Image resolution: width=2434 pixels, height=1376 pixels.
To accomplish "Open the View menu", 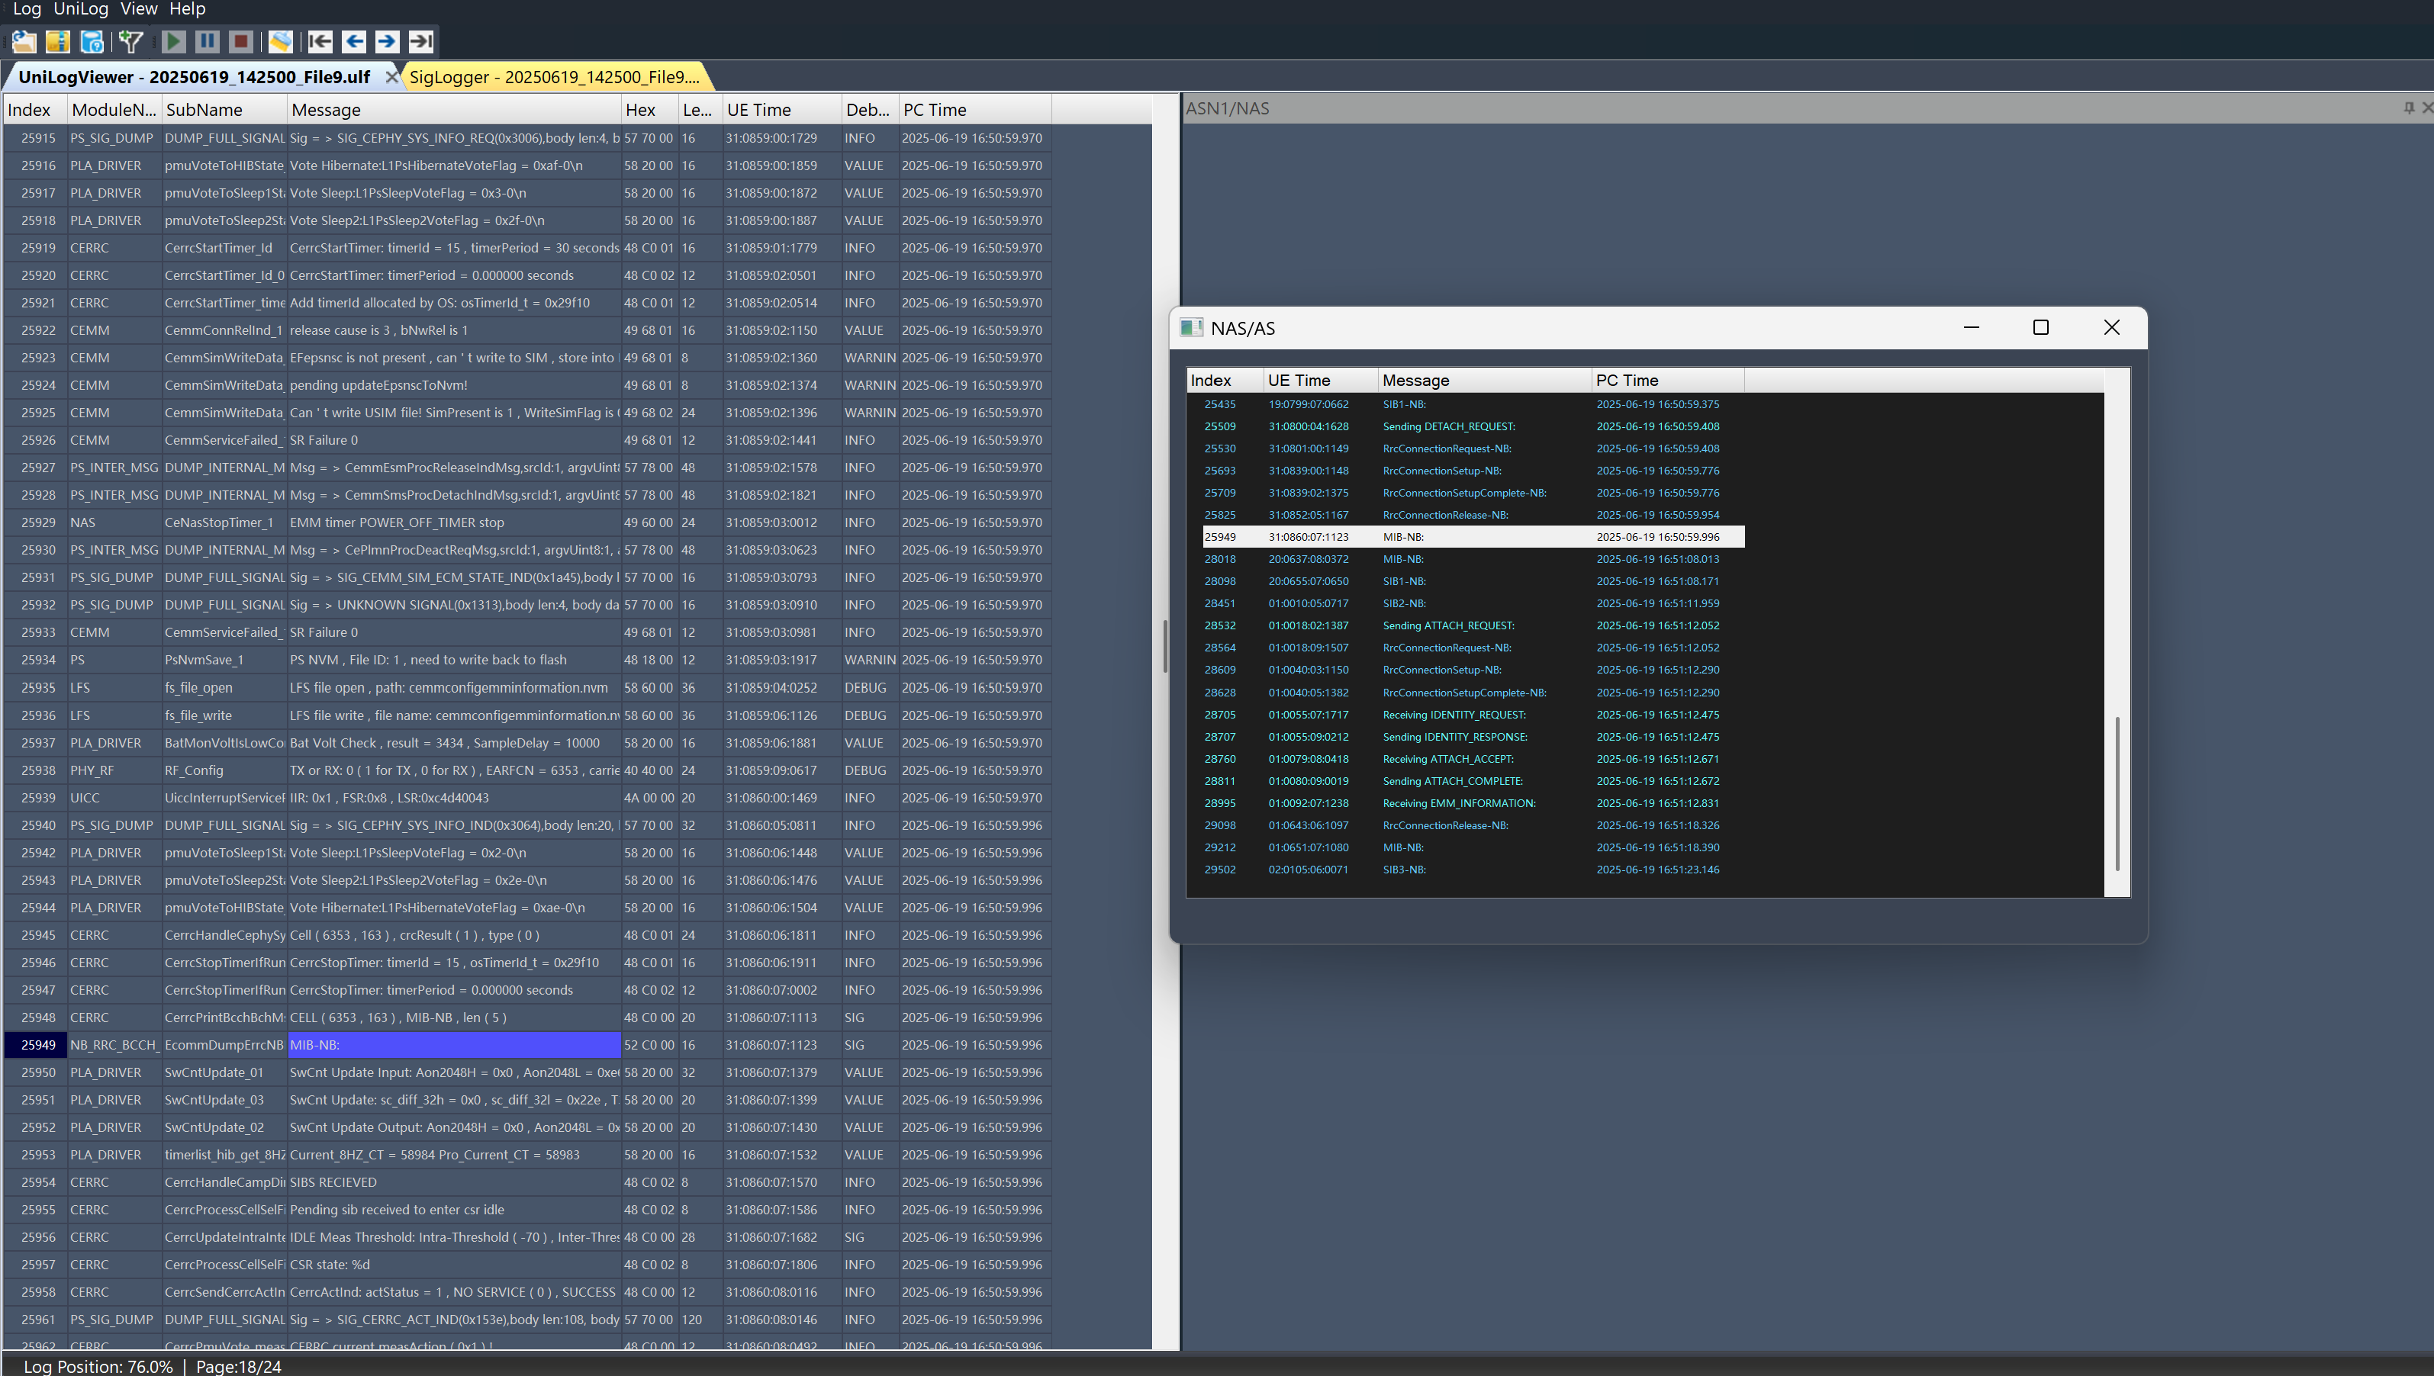I will click(139, 9).
